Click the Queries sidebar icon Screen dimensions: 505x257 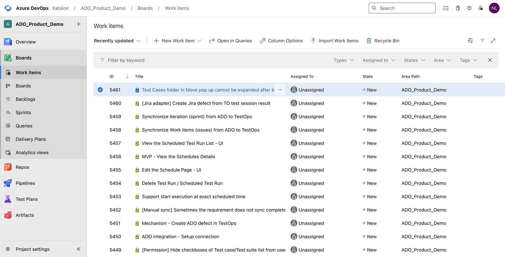click(x=8, y=126)
